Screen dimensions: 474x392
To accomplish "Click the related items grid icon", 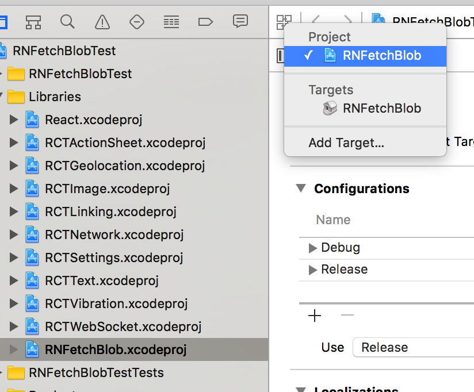I will (284, 22).
